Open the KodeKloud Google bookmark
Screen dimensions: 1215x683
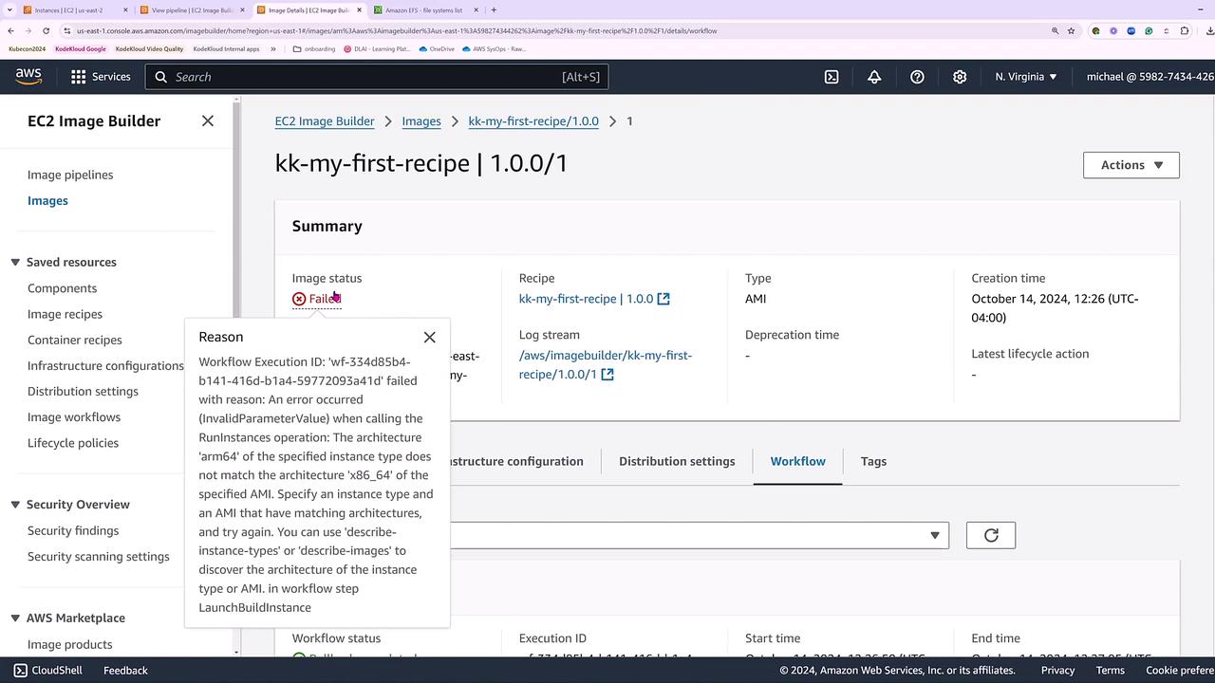[81, 48]
